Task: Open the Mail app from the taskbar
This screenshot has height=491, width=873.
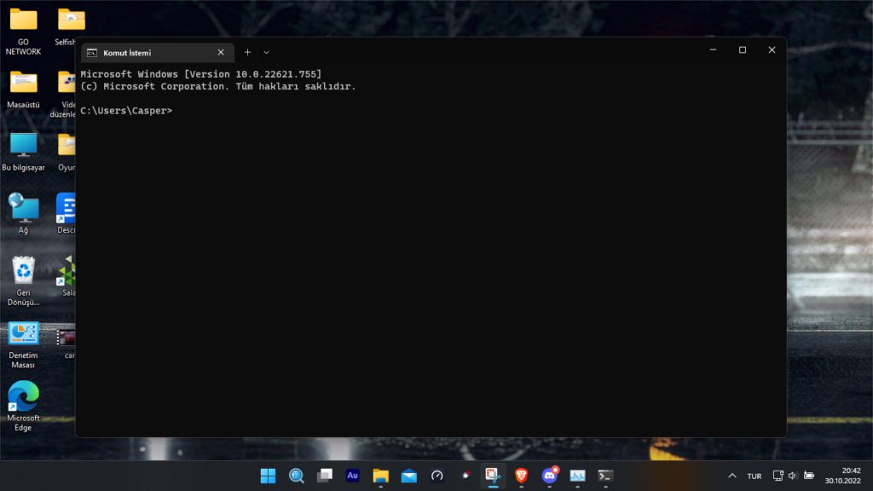Action: [x=408, y=476]
